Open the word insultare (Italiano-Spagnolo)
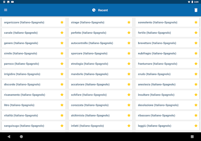The width and height of the screenshot is (201, 141). click(167, 95)
